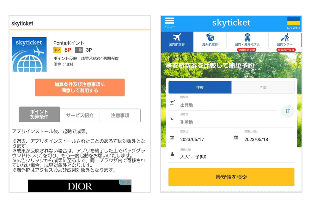
Task: Click the skyticket app thumbnail image
Action: [x=29, y=55]
